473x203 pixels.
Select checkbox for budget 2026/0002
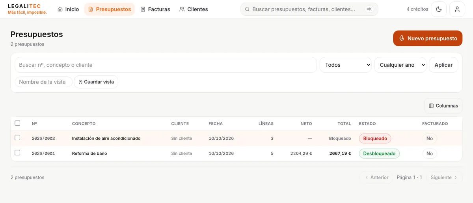tap(17, 137)
